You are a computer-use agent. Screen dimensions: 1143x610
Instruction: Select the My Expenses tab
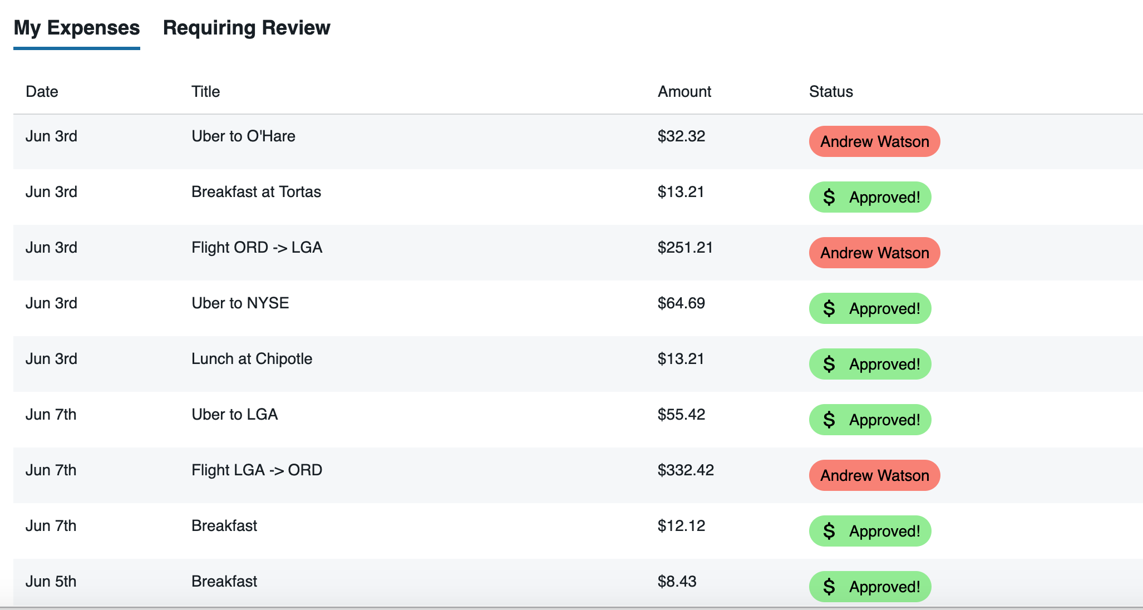(77, 28)
